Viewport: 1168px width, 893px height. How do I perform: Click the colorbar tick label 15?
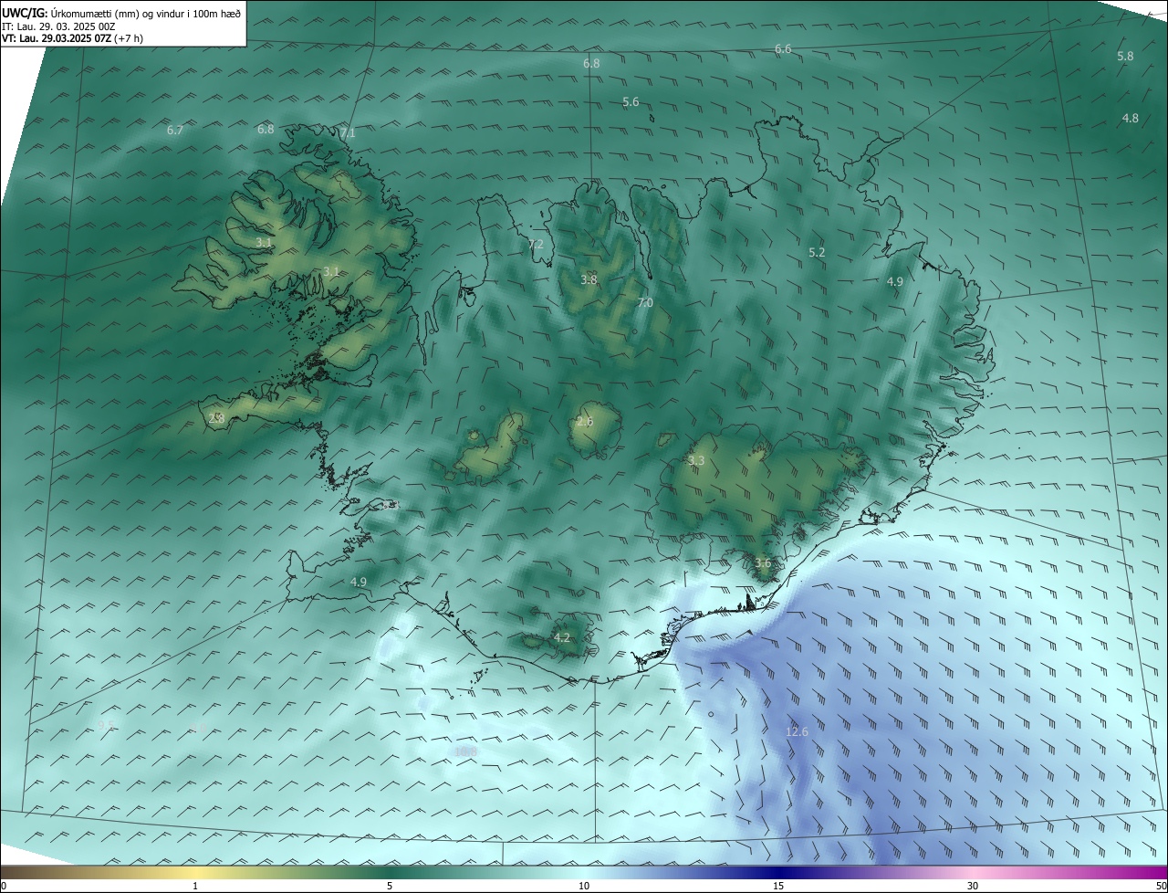[x=778, y=886]
